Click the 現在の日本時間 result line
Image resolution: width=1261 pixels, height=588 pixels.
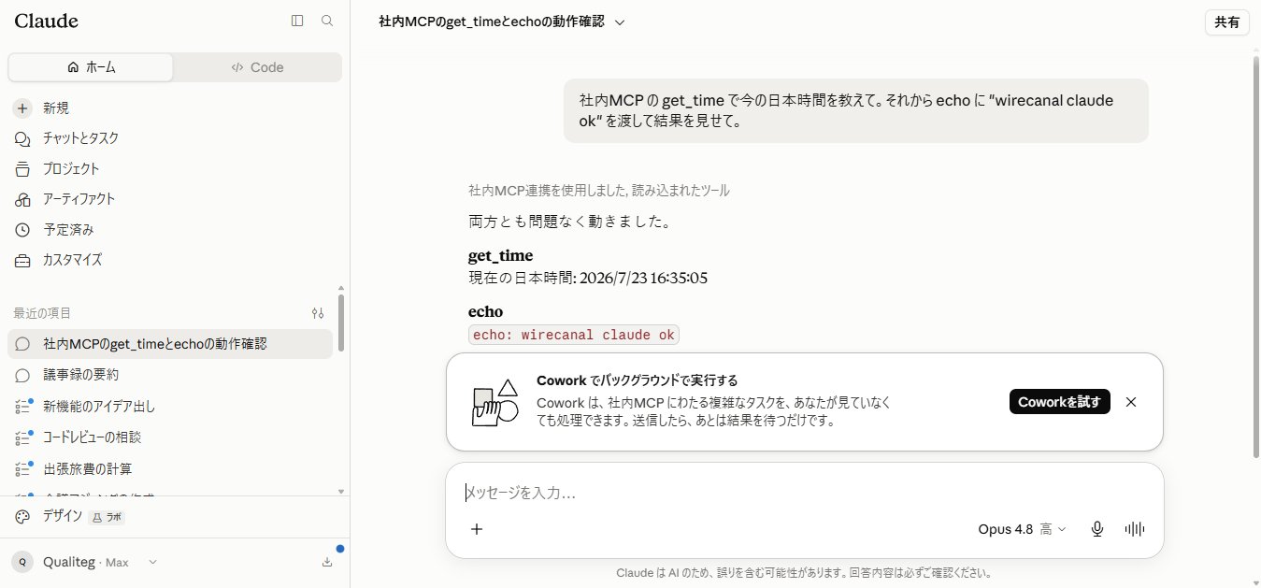(588, 279)
